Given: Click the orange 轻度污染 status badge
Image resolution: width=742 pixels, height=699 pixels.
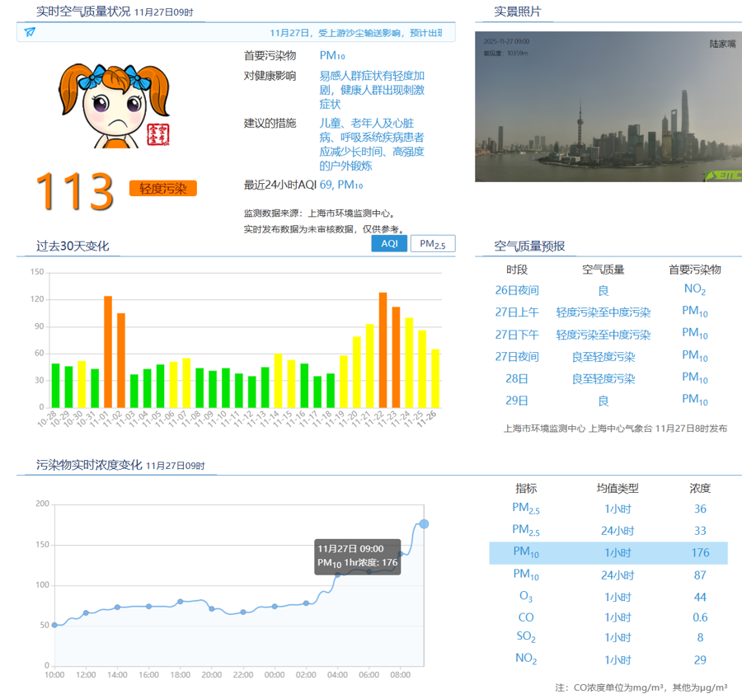Looking at the screenshot, I should pyautogui.click(x=162, y=189).
